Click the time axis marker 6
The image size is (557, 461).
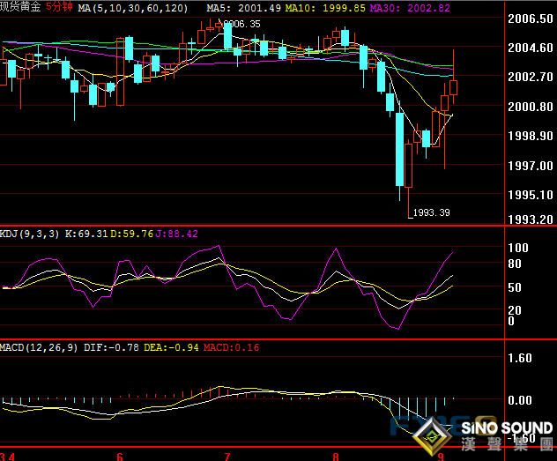point(120,457)
